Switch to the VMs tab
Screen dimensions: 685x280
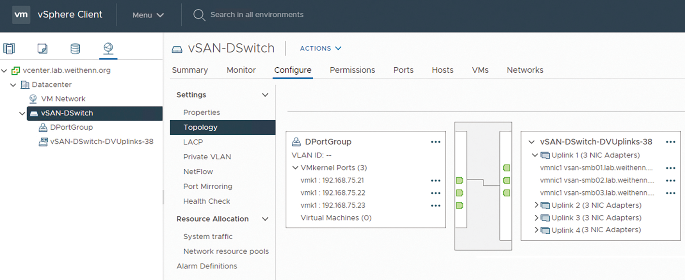[x=481, y=70]
